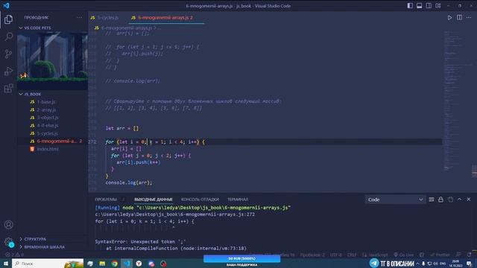Open the Code output channel dropdown
This screenshot has height=268, width=477.
395,200
